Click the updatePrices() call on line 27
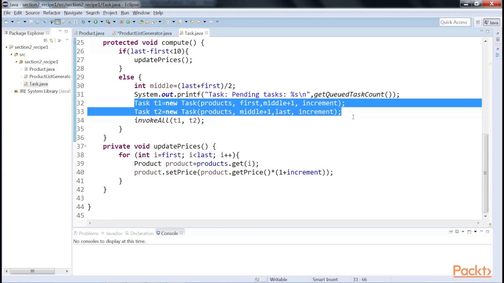Screen dimensions: 504x283 [163, 60]
